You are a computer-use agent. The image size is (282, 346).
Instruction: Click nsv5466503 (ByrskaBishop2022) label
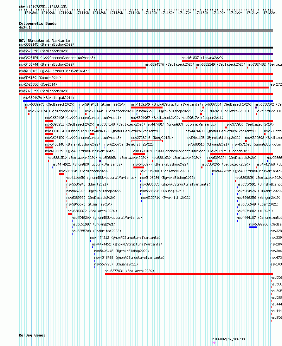(x=164, y=111)
